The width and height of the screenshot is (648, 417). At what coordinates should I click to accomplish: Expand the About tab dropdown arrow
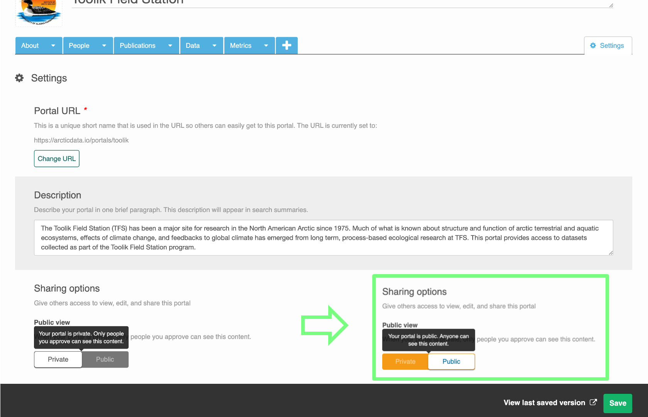53,46
